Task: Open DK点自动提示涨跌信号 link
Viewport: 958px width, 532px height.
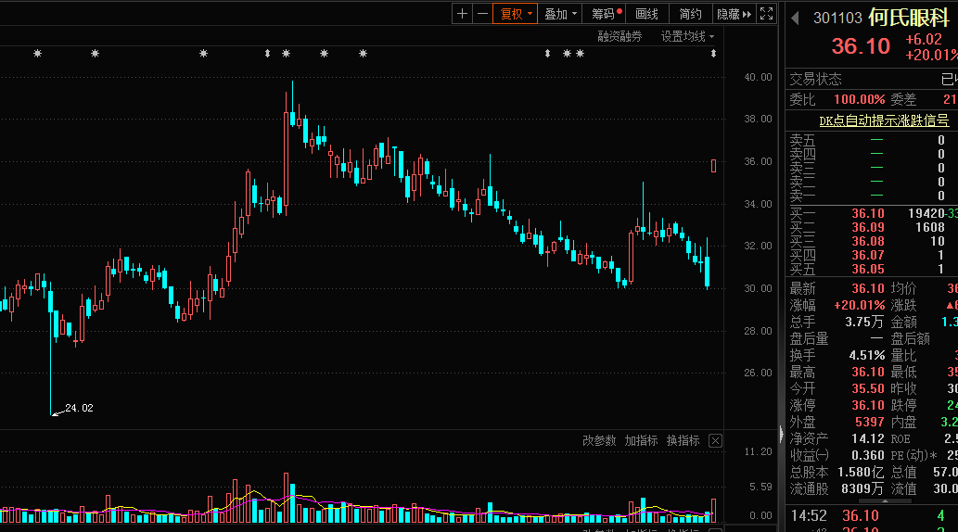Action: coord(884,120)
